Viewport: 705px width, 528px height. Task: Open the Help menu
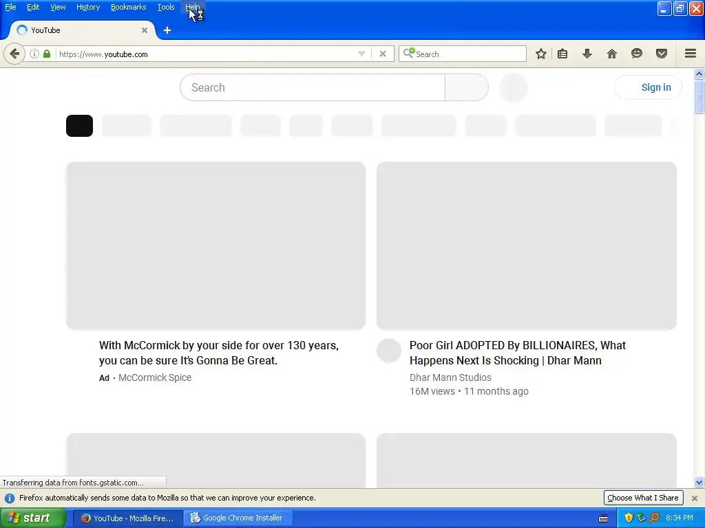pos(193,7)
